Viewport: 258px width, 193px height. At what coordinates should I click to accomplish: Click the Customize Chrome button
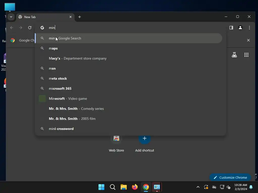tap(230, 177)
